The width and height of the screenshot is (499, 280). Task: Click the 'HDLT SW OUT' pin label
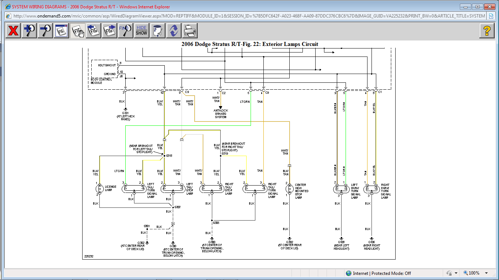(x=106, y=65)
